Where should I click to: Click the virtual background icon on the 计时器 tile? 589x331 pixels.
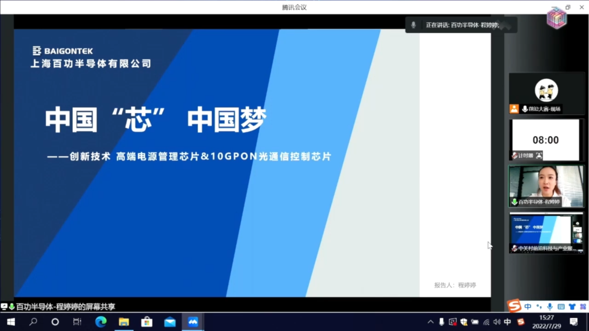pos(539,155)
